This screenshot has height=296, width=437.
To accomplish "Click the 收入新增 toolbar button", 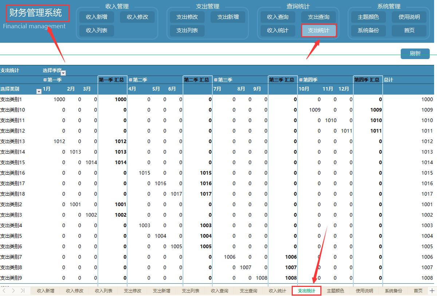I will 96,17.
